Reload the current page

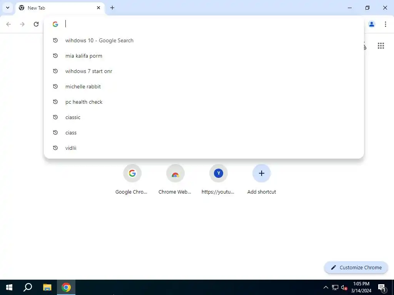click(x=36, y=24)
